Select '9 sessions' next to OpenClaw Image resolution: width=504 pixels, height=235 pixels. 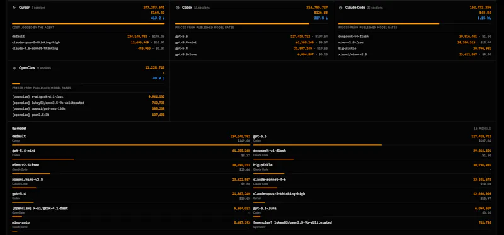(x=44, y=68)
